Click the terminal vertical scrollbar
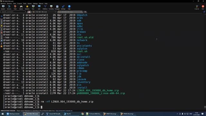 [205, 61]
